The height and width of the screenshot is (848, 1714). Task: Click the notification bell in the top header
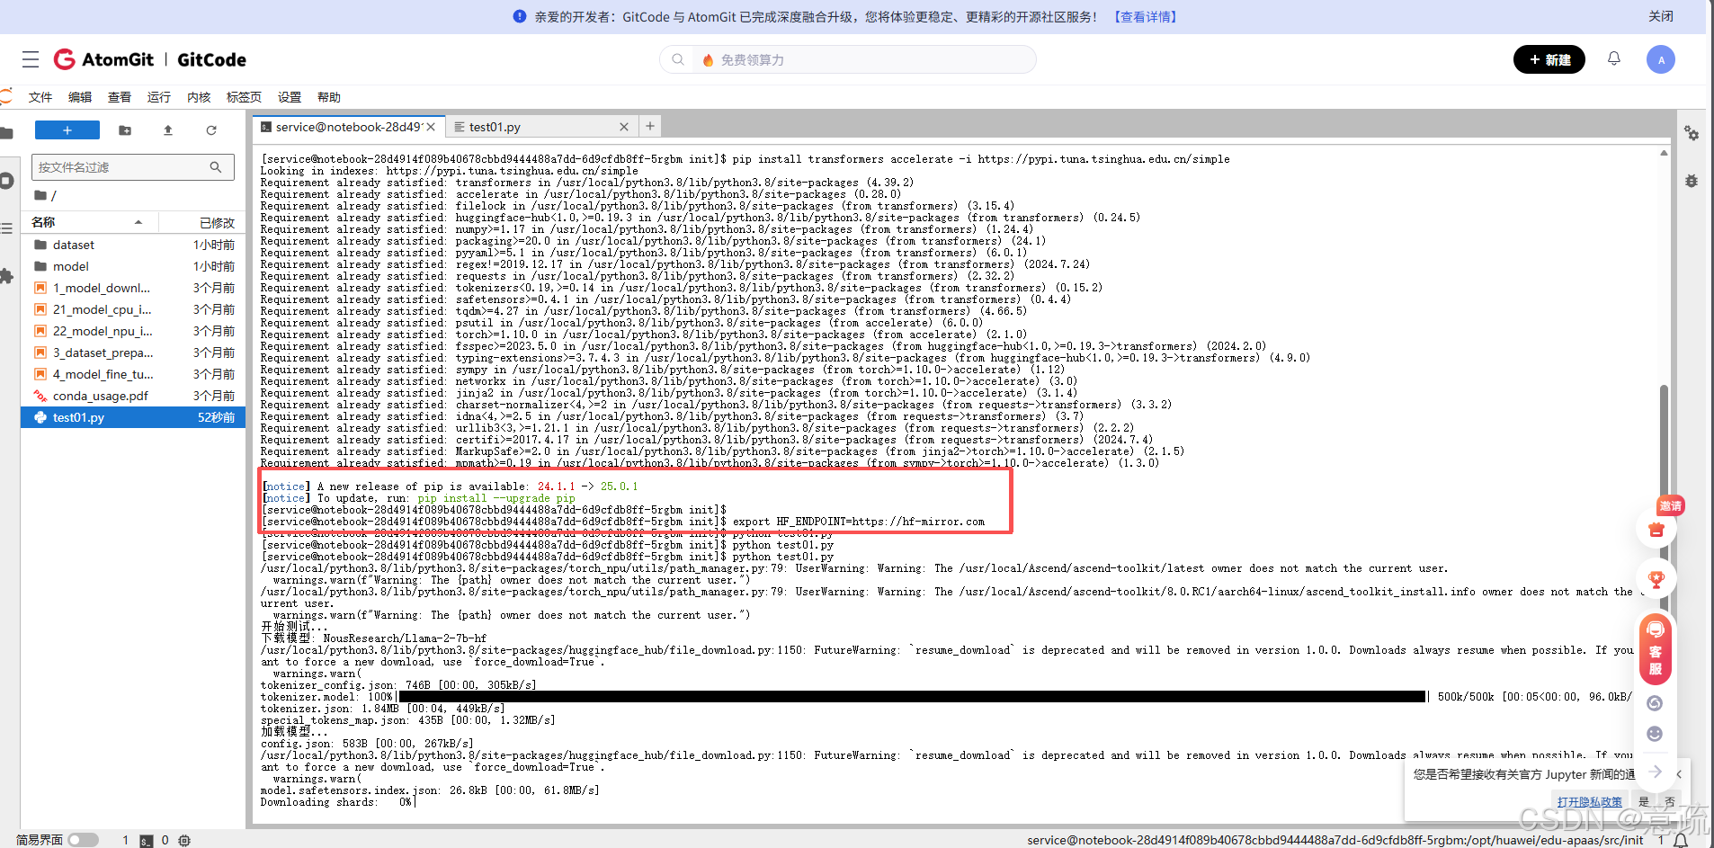(1614, 58)
